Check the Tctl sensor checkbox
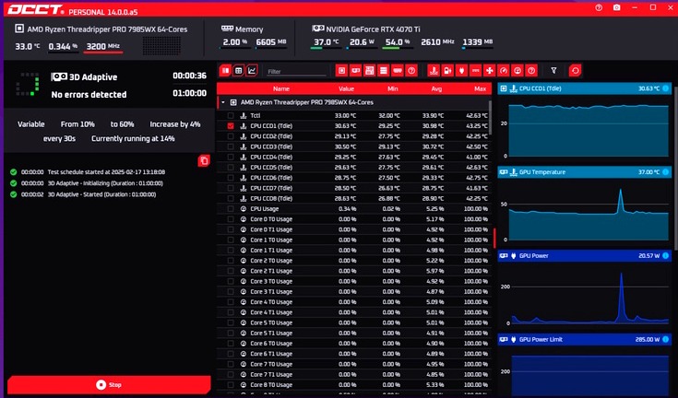This screenshot has width=678, height=398. point(231,115)
